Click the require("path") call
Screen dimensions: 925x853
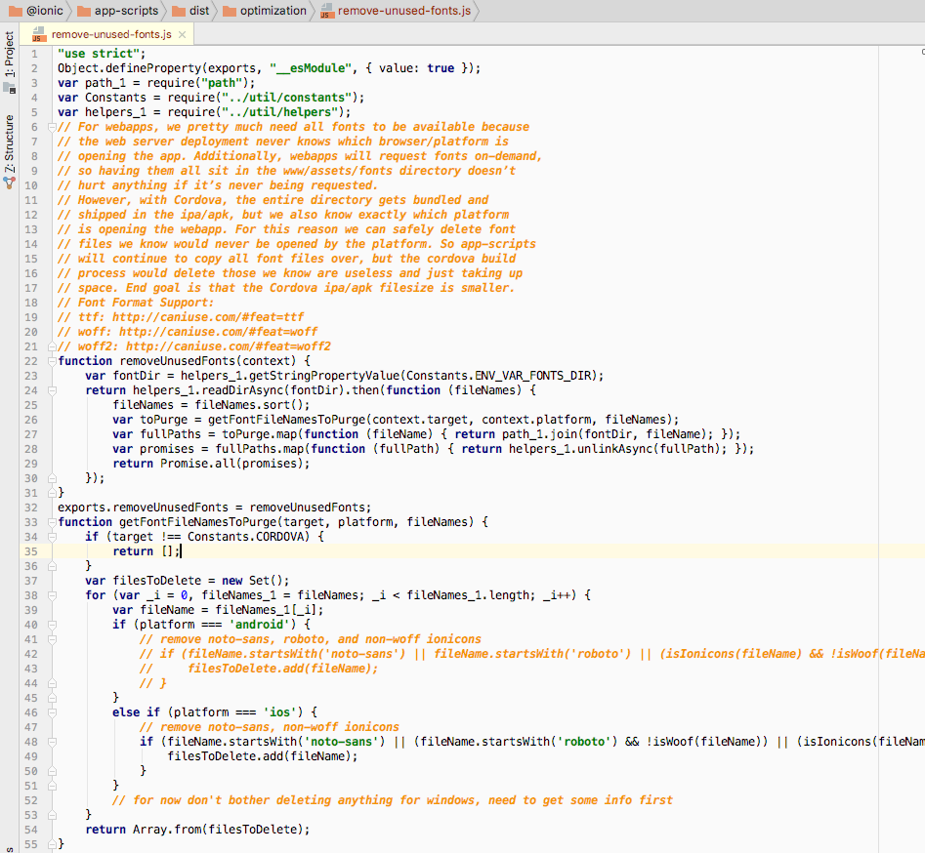coord(197,83)
